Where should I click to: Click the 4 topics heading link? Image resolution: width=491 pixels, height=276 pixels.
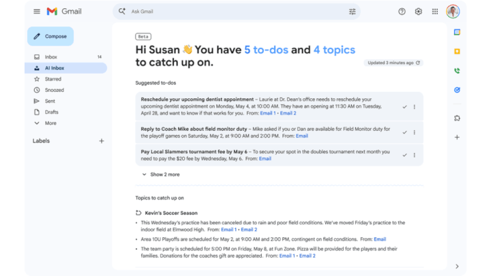point(334,50)
